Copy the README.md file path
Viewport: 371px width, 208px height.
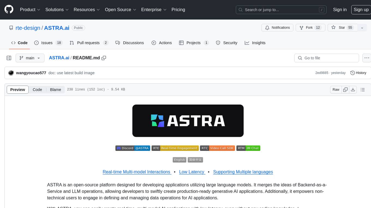click(104, 58)
